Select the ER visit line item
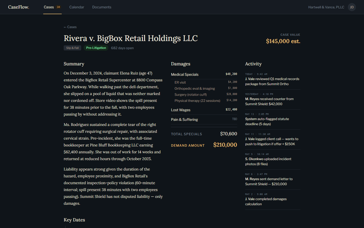Viewport: 364px width, 228px height. point(204,82)
